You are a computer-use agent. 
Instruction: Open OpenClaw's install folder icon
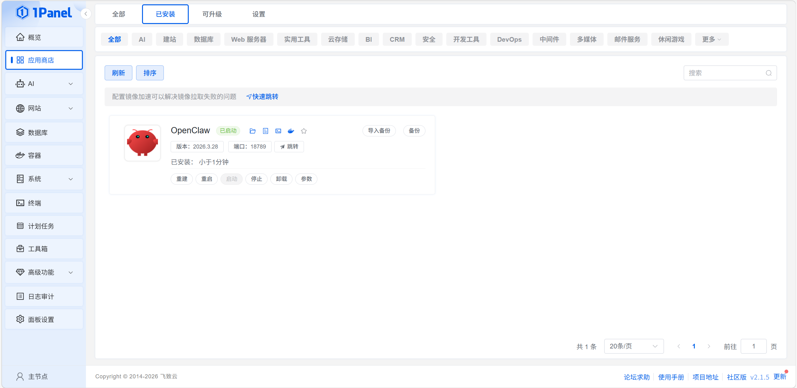[253, 131]
